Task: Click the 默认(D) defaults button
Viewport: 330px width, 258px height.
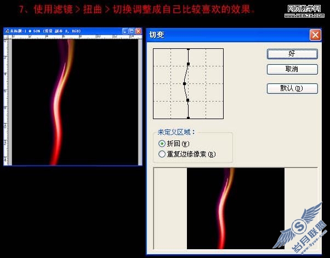Action: (292, 88)
